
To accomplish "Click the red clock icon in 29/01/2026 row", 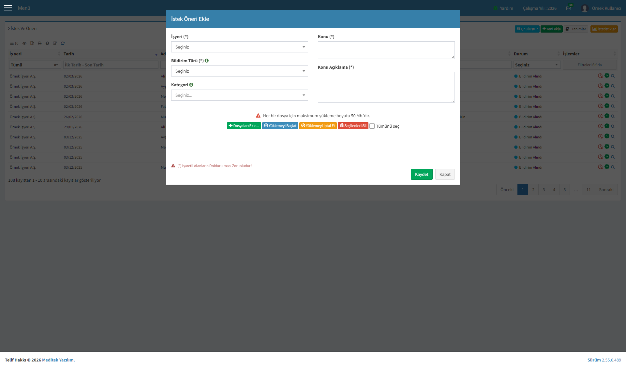I will coord(600,126).
